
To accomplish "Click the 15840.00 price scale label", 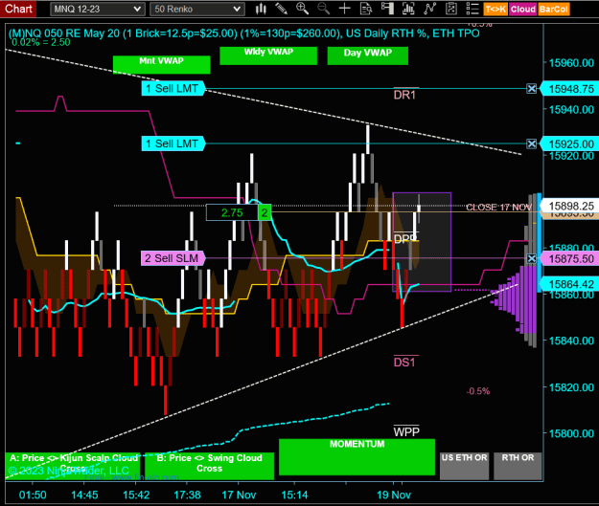I will pos(571,341).
